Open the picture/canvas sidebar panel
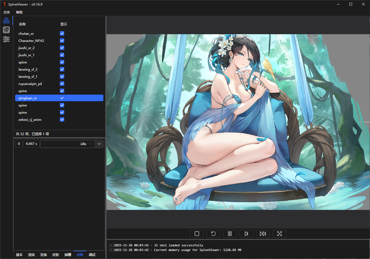 [x=6, y=30]
